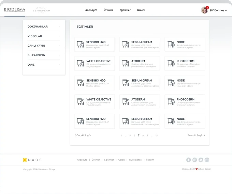Open Fiyat Listesi link in the footer
232x194 pixels.
pyautogui.click(x=135, y=160)
